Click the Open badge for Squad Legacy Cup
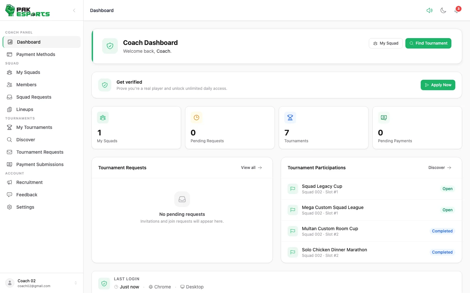The height and width of the screenshot is (293, 470). [447, 189]
